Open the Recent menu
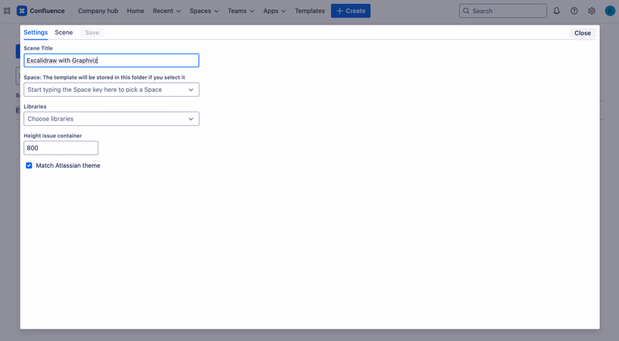The image size is (619, 341). pyautogui.click(x=166, y=11)
